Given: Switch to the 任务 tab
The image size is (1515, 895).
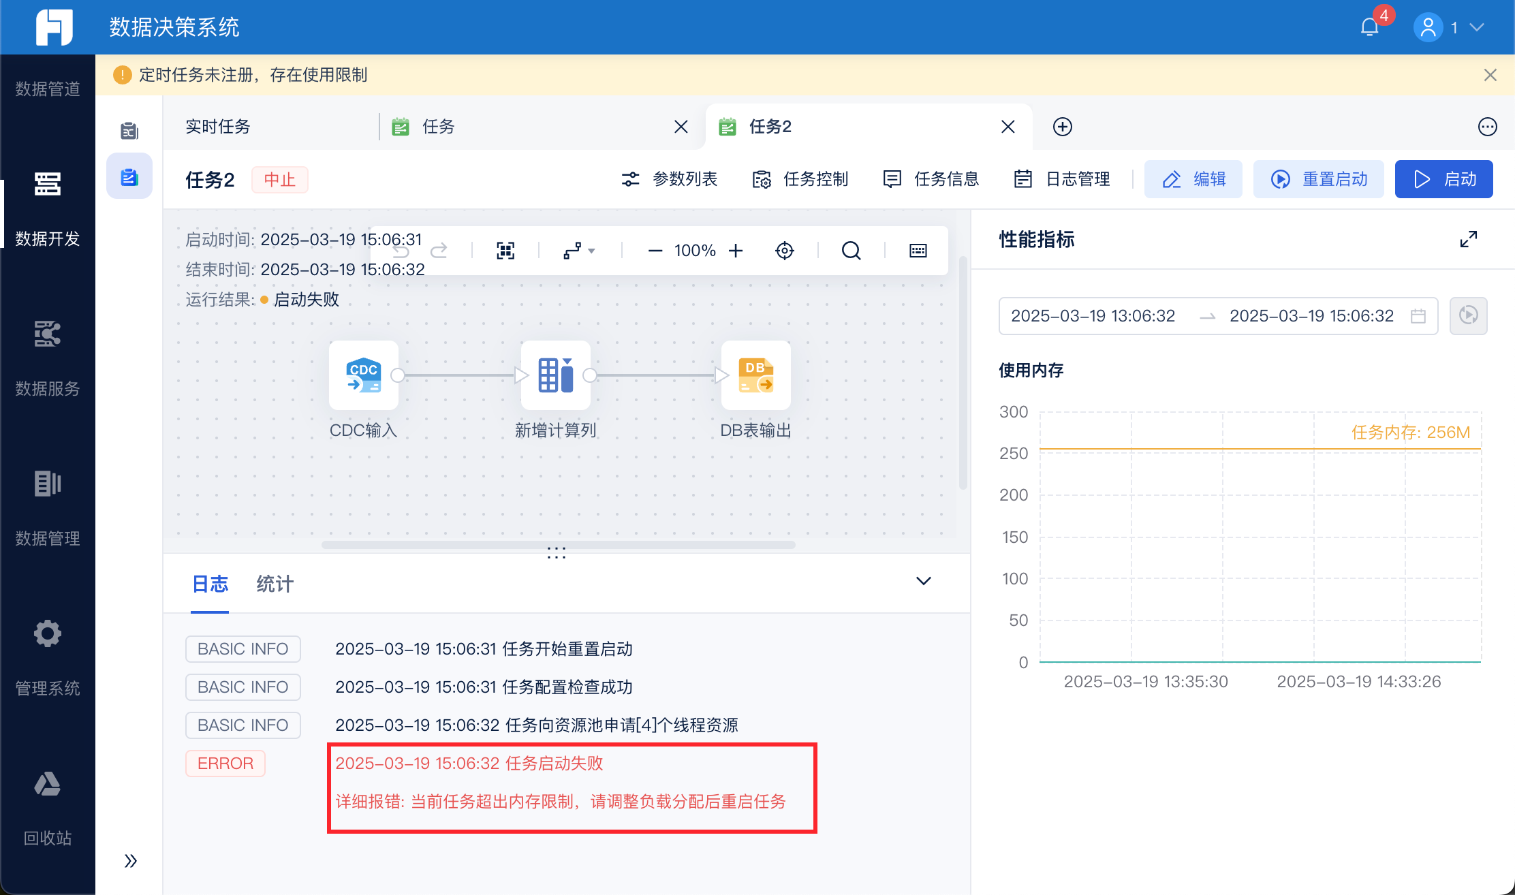Looking at the screenshot, I should [x=439, y=127].
